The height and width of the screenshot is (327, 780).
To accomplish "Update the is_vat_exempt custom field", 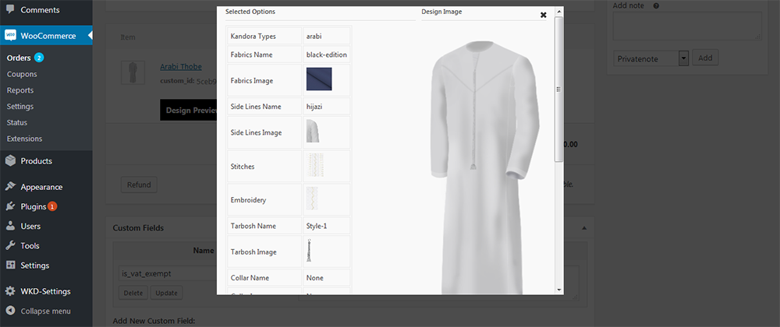I will click(x=166, y=293).
